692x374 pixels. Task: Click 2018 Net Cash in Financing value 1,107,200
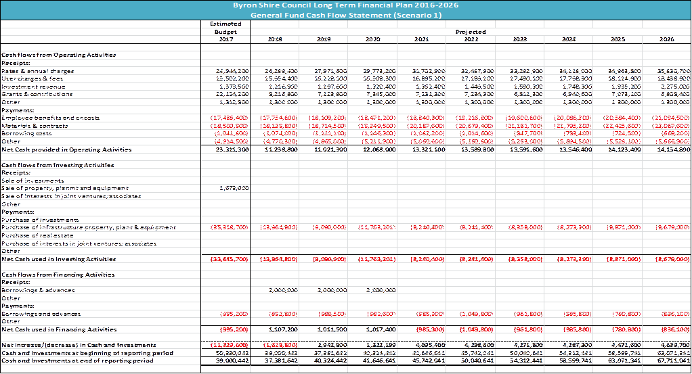click(x=283, y=329)
